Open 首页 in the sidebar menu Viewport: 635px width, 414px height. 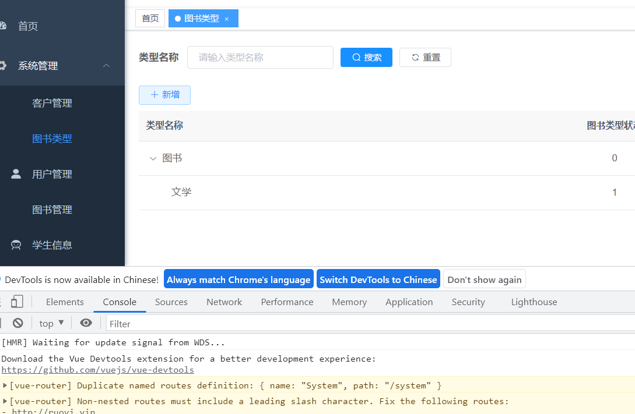(x=27, y=26)
